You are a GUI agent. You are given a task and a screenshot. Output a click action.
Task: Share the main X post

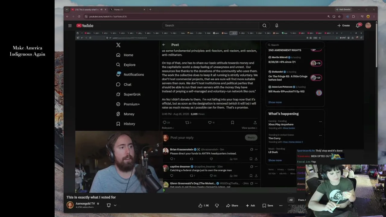[255, 122]
